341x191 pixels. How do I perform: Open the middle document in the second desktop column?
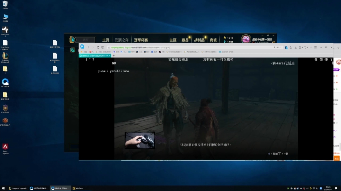54,58
